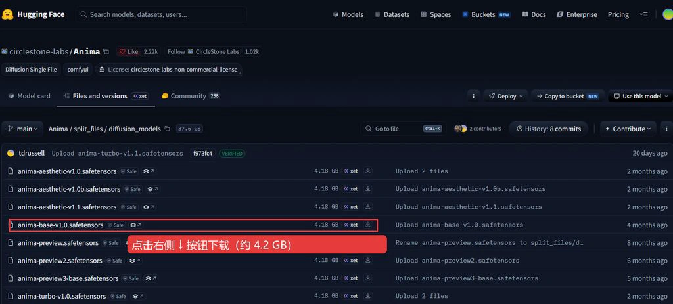Like the Anima model
Screen dimensions: 673x304
click(x=129, y=51)
